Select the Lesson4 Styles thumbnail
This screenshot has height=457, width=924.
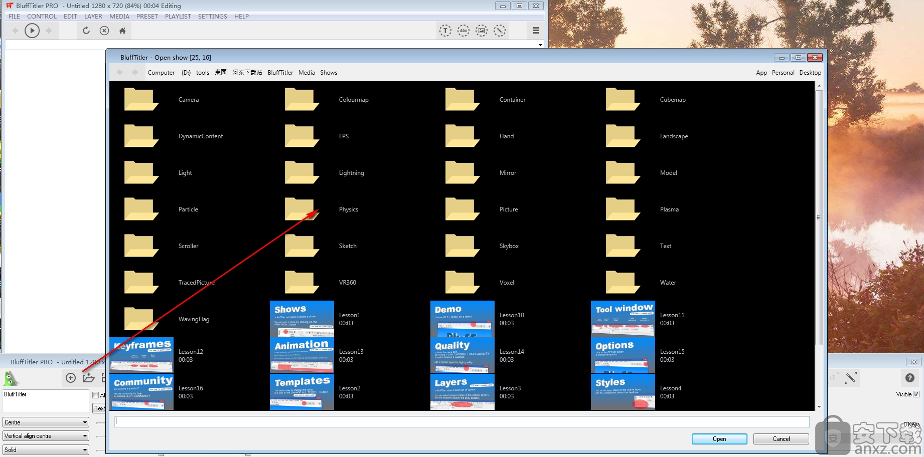pos(623,392)
